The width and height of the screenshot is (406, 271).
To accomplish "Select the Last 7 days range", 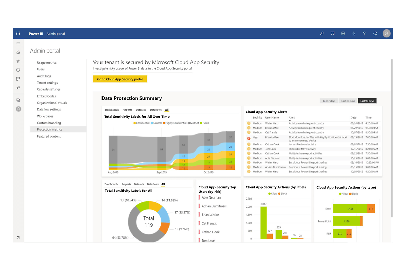I will (x=329, y=101).
